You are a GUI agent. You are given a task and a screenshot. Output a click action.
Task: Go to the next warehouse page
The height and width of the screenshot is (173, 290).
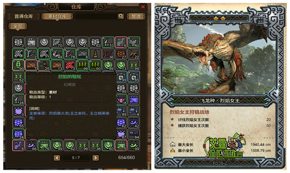(x=96, y=158)
